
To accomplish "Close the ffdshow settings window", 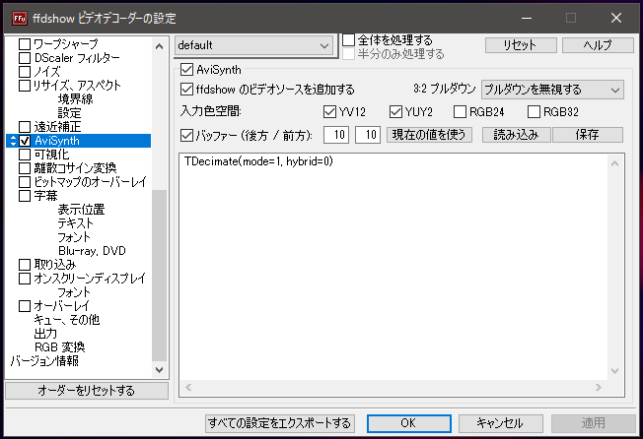I will (616, 18).
